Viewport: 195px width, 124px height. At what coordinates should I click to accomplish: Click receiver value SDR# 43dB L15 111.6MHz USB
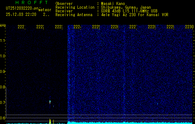(x=129, y=11)
